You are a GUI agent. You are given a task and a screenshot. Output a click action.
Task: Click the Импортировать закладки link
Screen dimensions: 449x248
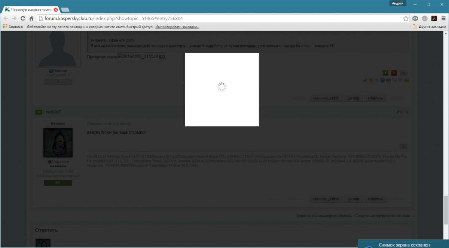tap(177, 27)
